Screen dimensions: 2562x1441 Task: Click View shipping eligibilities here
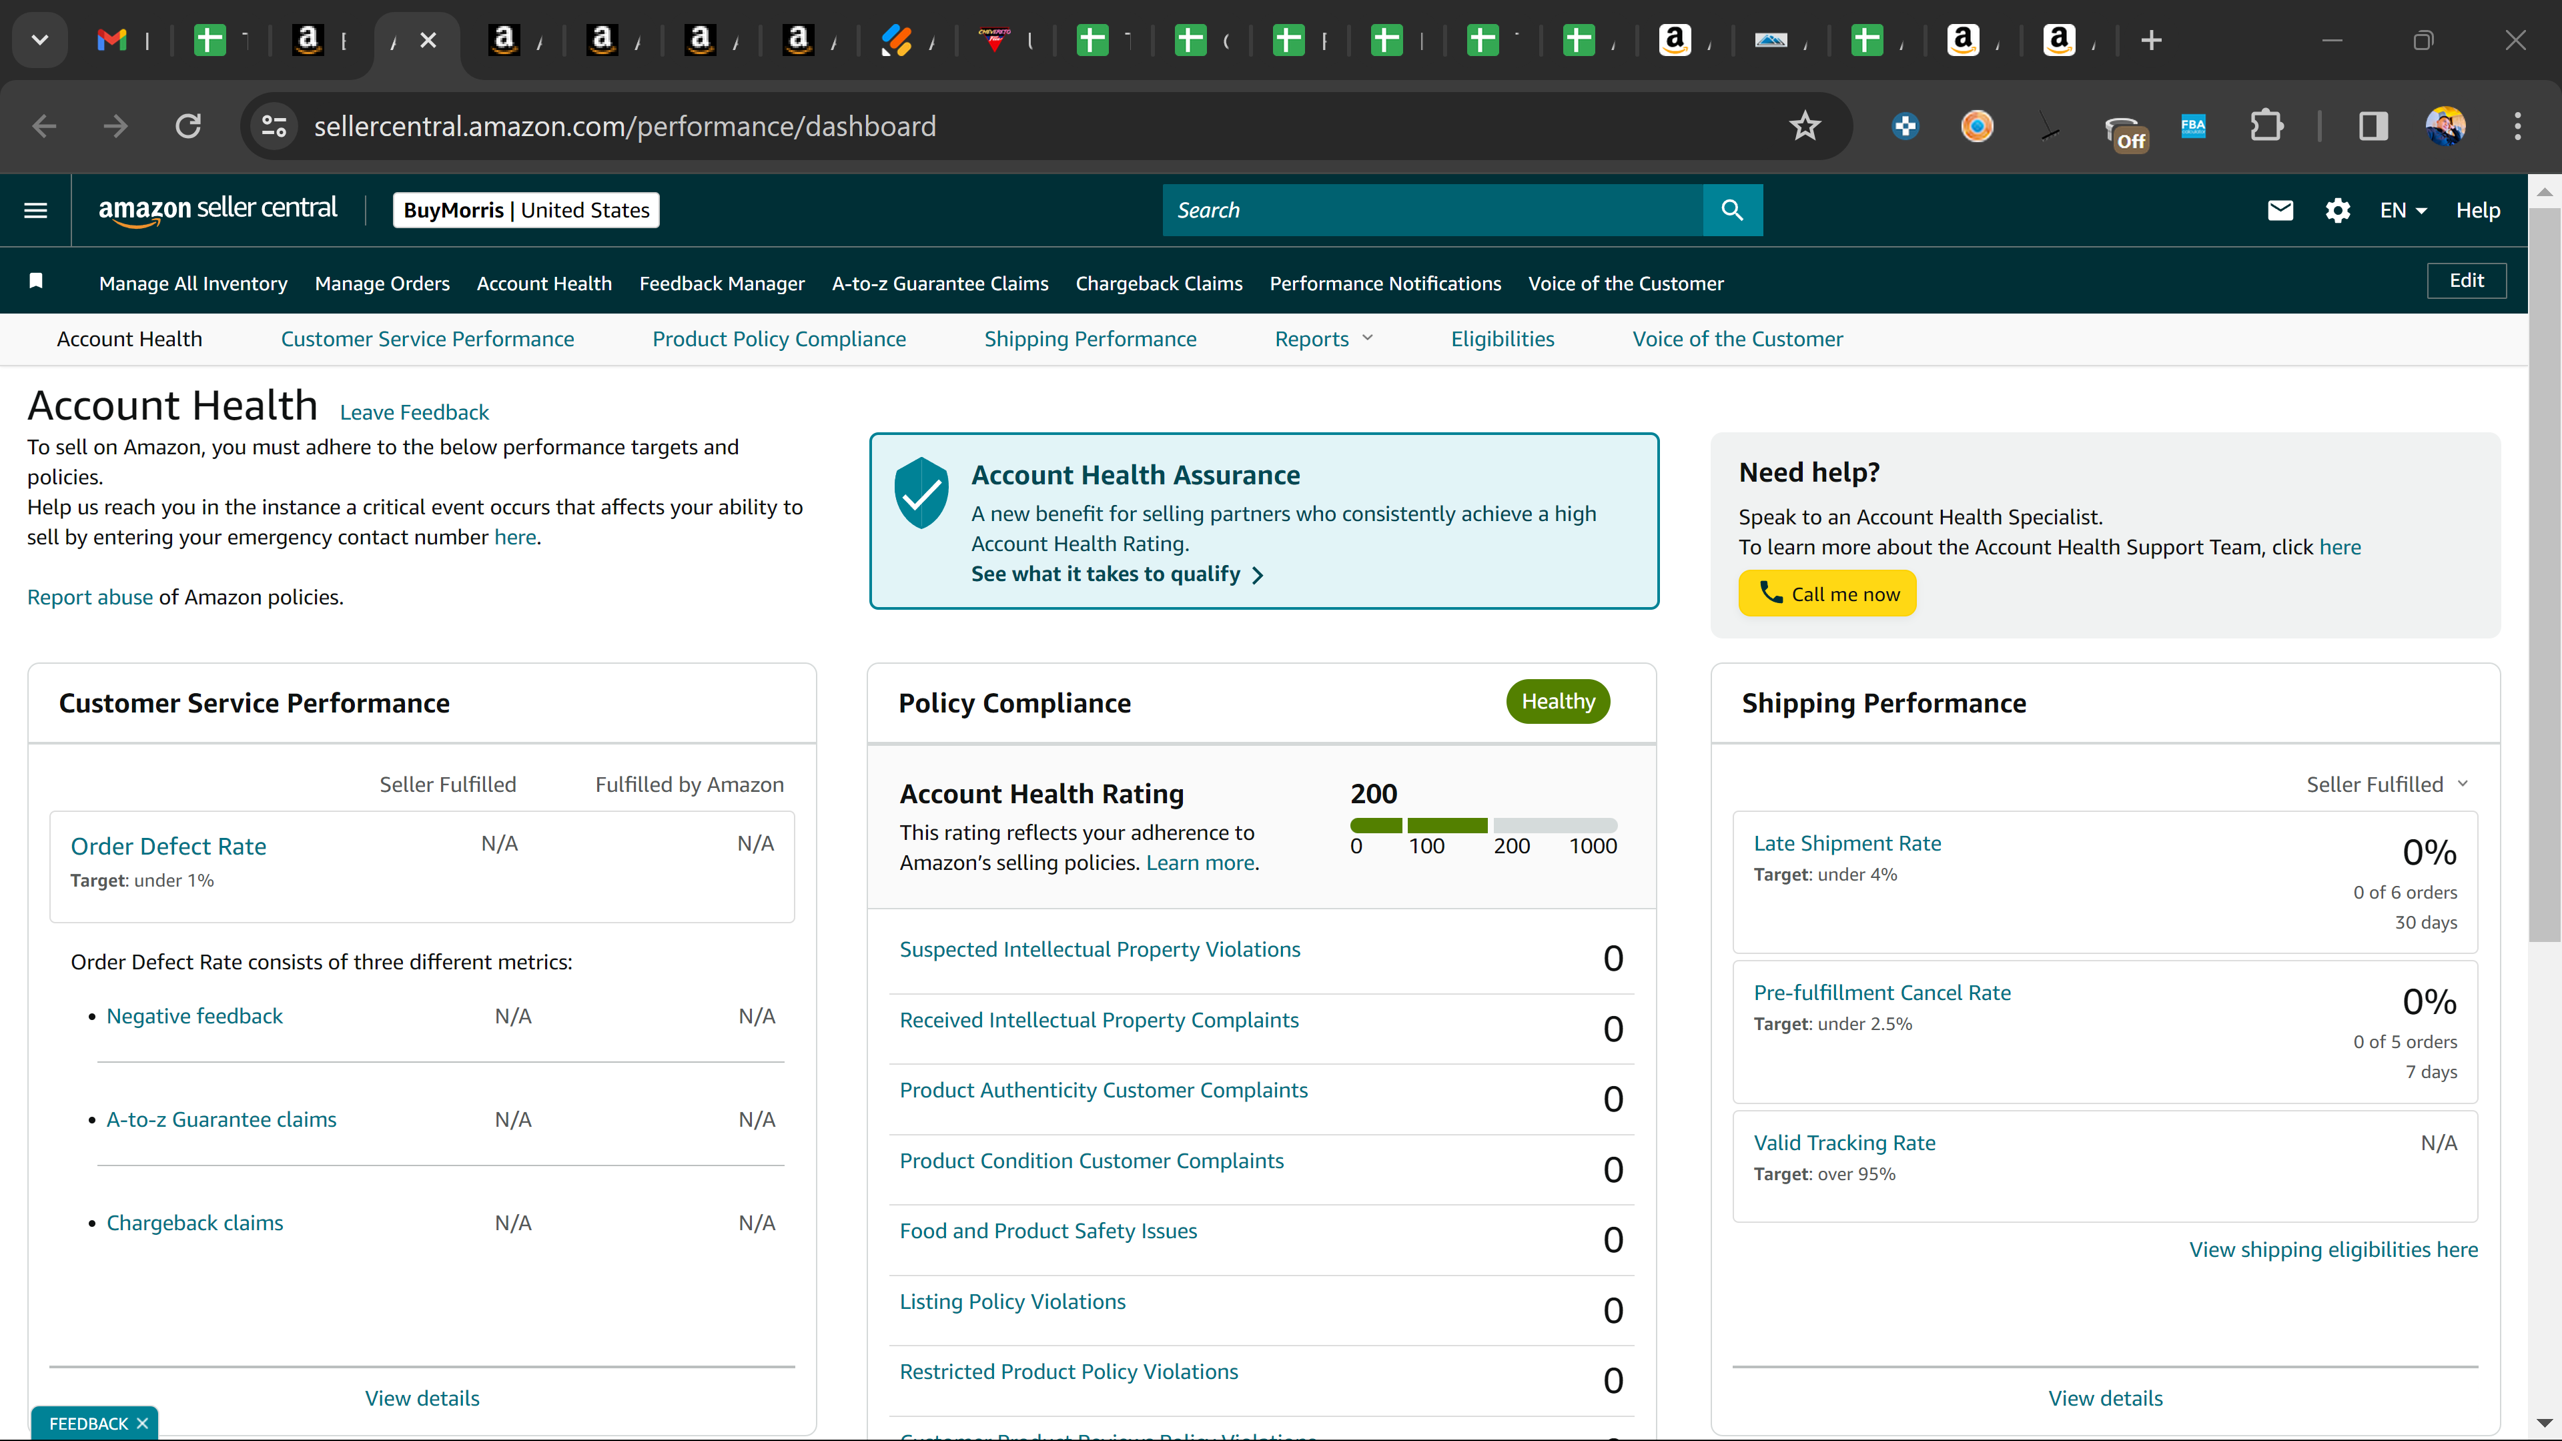pyautogui.click(x=2333, y=1249)
